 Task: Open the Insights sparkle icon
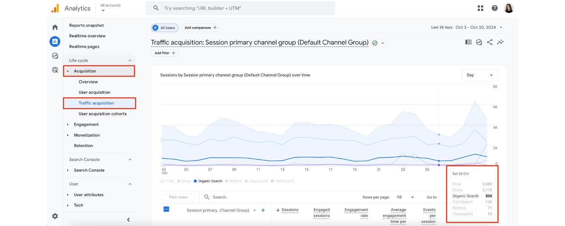tap(501, 42)
